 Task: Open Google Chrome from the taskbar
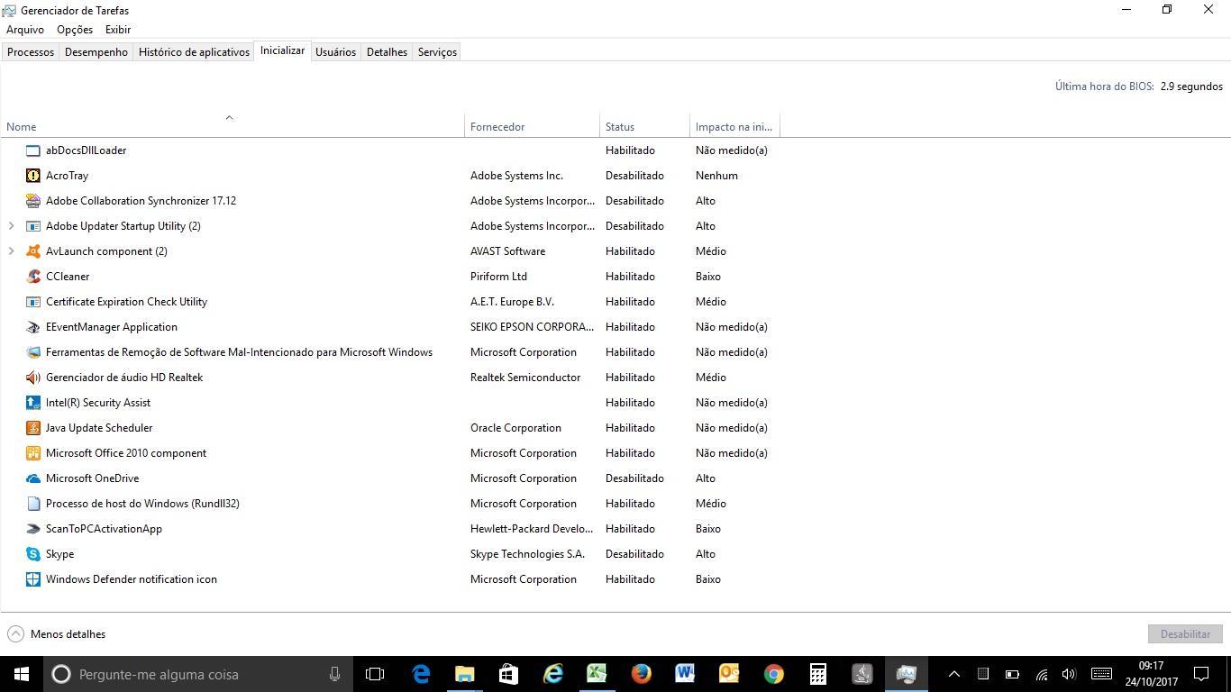tap(773, 674)
